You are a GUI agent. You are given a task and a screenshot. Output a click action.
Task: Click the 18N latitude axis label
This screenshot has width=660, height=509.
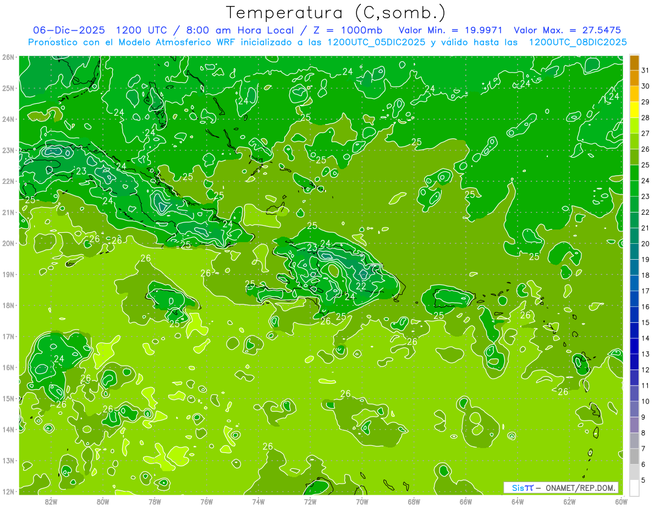(8, 305)
